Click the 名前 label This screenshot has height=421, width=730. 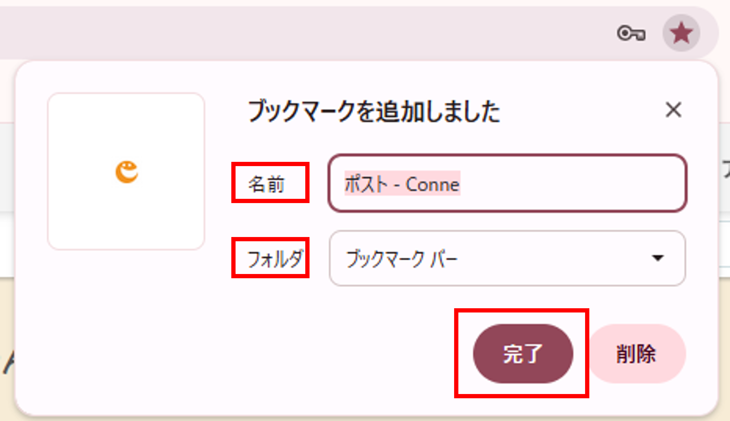267,184
